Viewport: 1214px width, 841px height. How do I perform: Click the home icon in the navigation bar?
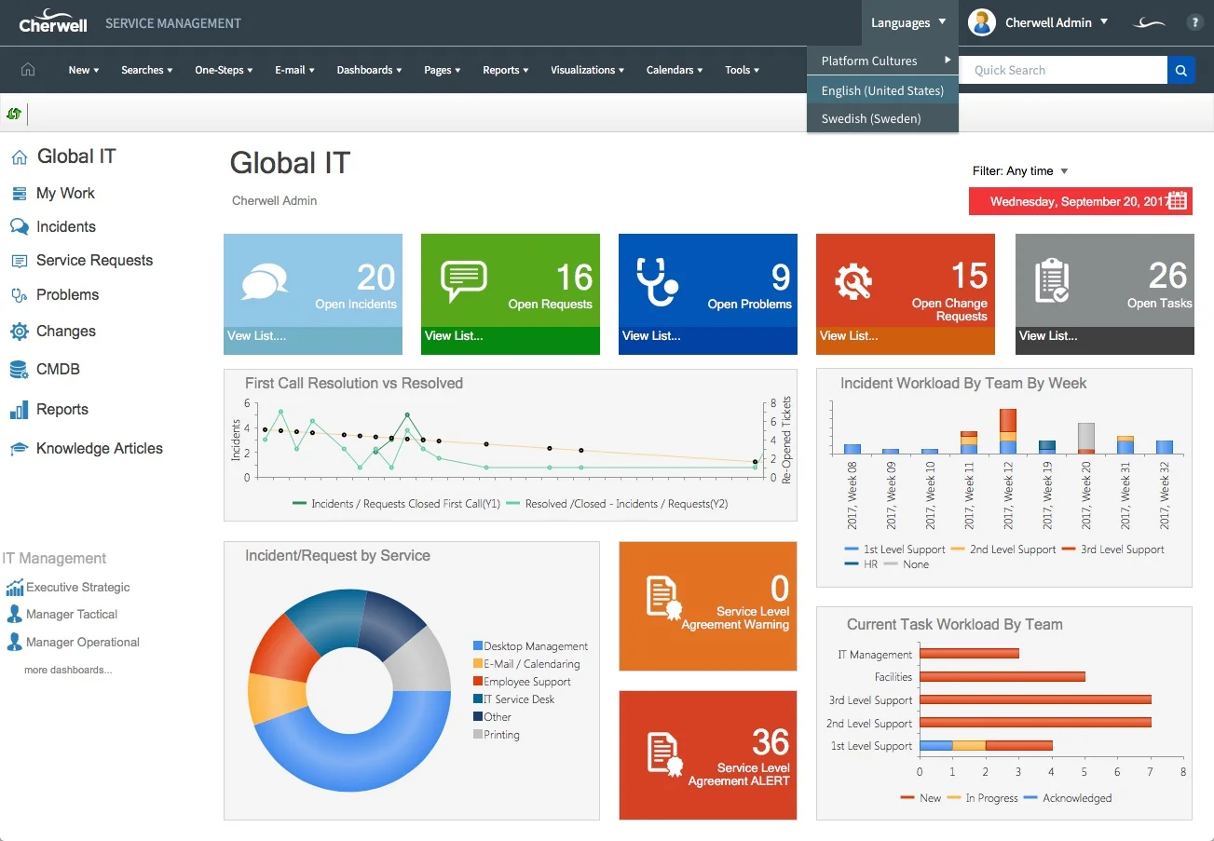28,70
